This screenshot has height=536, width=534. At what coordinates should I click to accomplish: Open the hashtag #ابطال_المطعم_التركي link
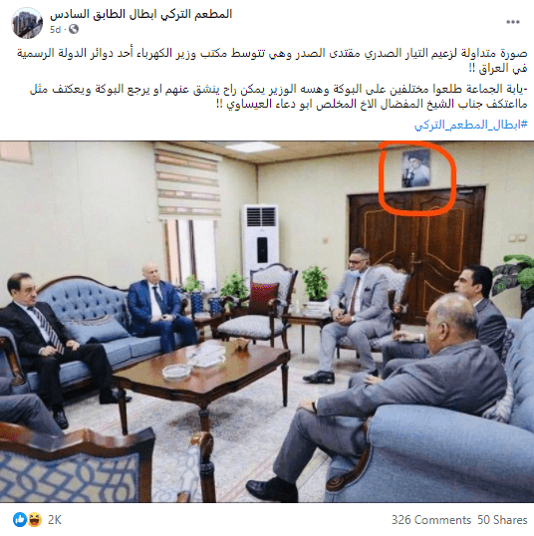[471, 125]
